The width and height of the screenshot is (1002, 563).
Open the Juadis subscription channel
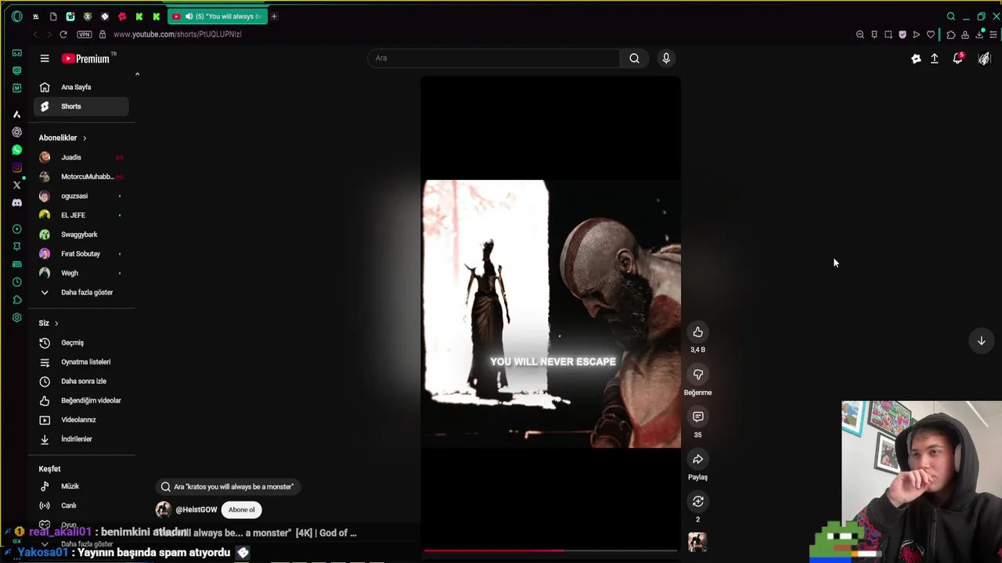(x=81, y=157)
